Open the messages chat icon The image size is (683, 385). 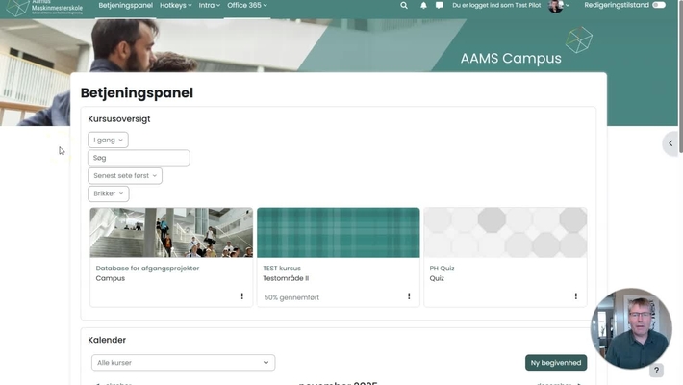point(440,5)
